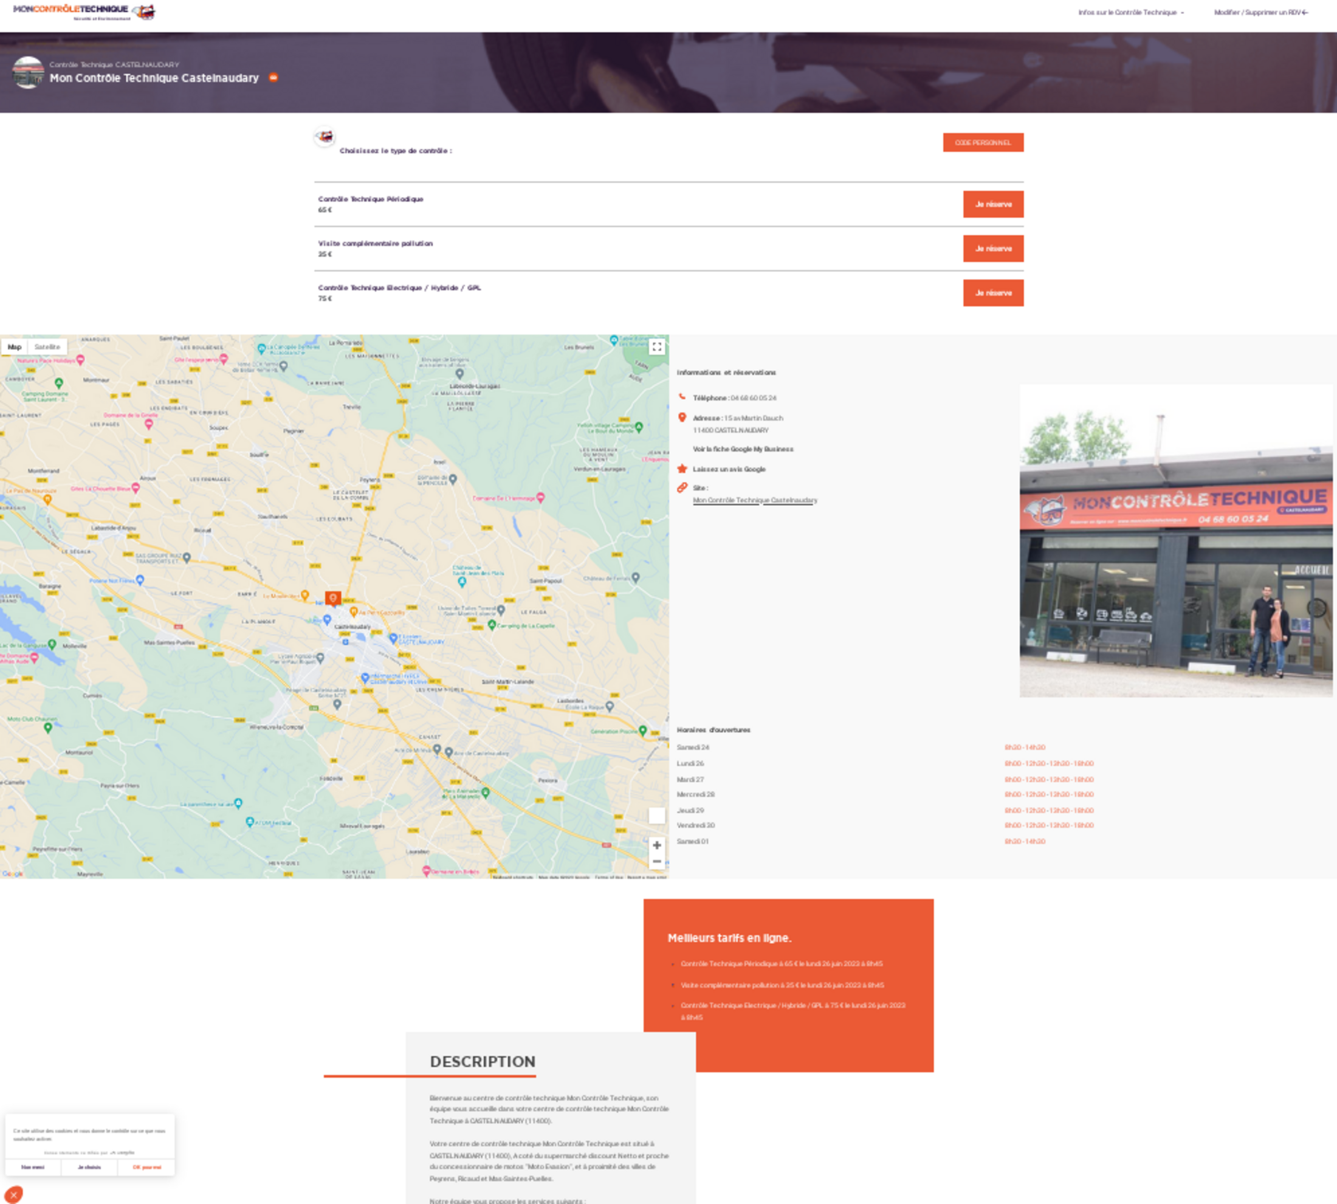Viewport: 1337px width, 1204px height.
Task: Click the mascot icon above Choisissez le type
Action: [324, 136]
